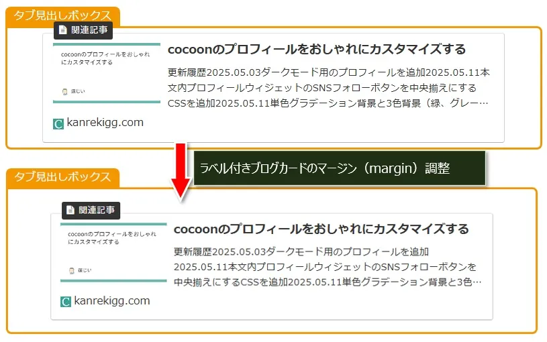Viewport: 547px width, 342px height.
Task: Select the lower タブ見出しボックス tab label
Action: click(x=62, y=177)
